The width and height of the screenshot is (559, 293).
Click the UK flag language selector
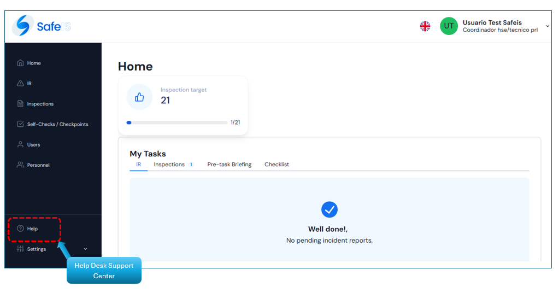(425, 26)
